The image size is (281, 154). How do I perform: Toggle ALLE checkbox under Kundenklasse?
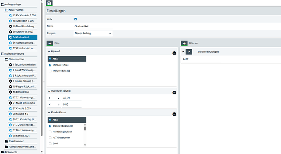[50, 120]
